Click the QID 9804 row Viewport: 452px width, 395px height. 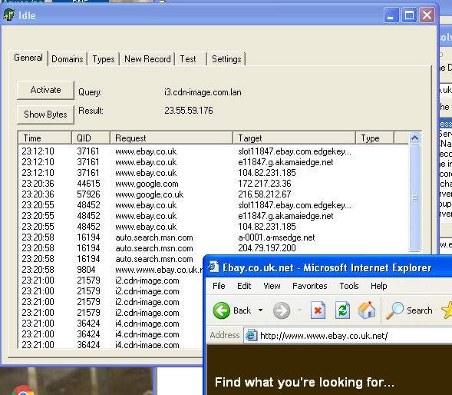pos(111,270)
